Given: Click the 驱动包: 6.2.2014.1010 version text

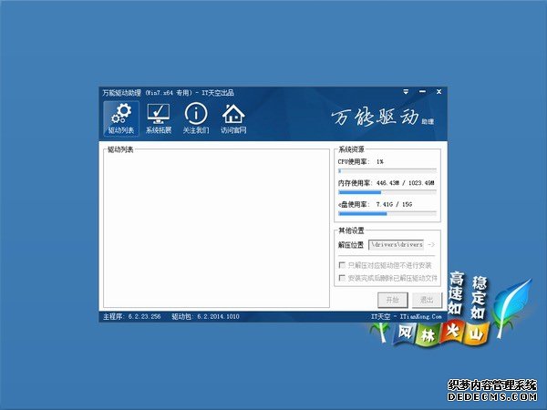Looking at the screenshot, I should pyautogui.click(x=205, y=316).
